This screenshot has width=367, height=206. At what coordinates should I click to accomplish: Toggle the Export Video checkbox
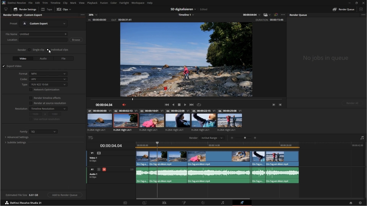[4, 66]
